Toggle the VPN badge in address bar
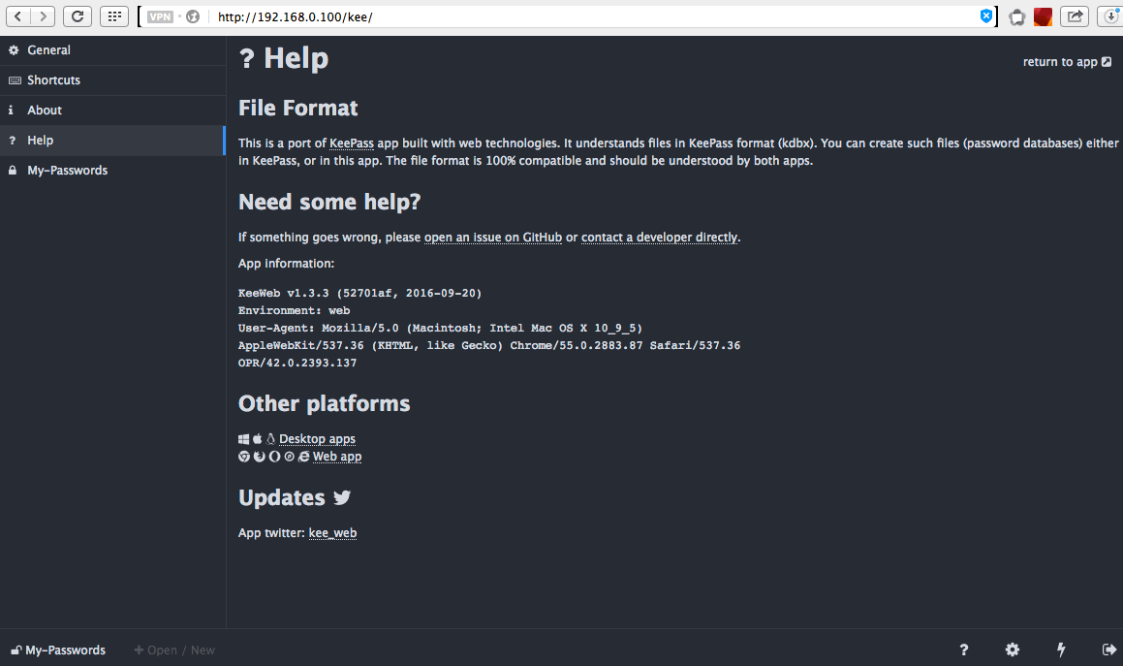This screenshot has width=1123, height=666. tap(160, 16)
